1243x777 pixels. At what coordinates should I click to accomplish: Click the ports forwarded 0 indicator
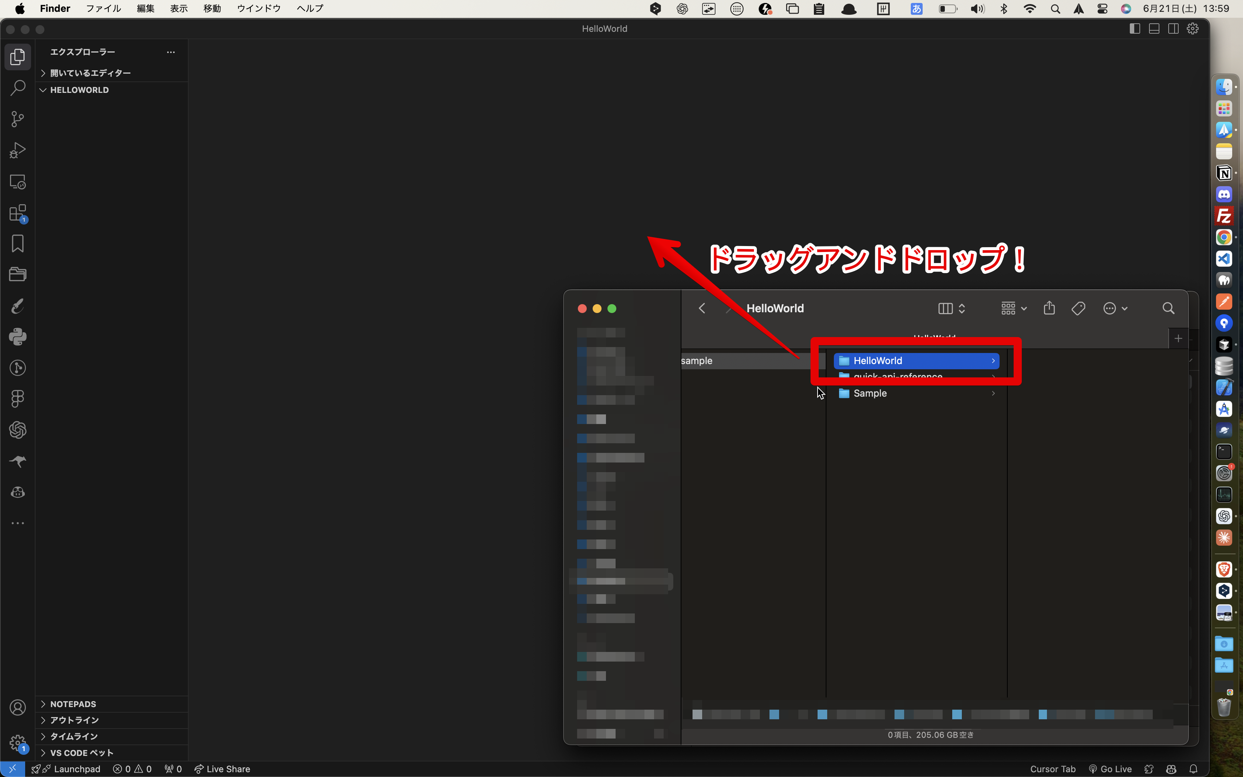(x=173, y=769)
